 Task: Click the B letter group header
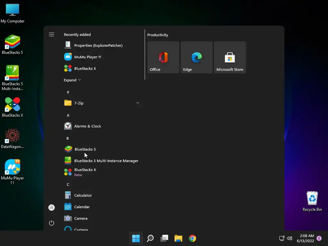[x=68, y=138]
